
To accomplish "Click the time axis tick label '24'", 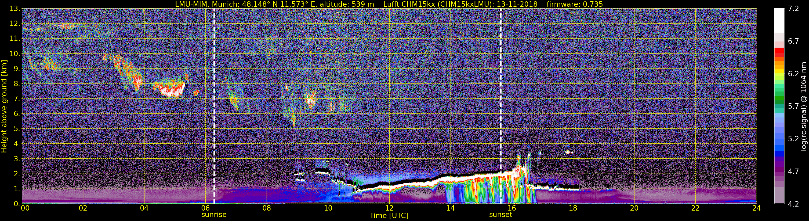I will pos(757,208).
